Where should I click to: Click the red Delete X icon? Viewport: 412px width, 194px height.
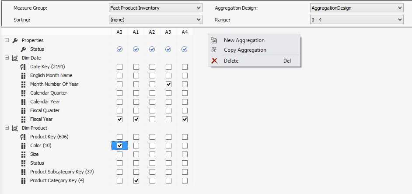214,61
